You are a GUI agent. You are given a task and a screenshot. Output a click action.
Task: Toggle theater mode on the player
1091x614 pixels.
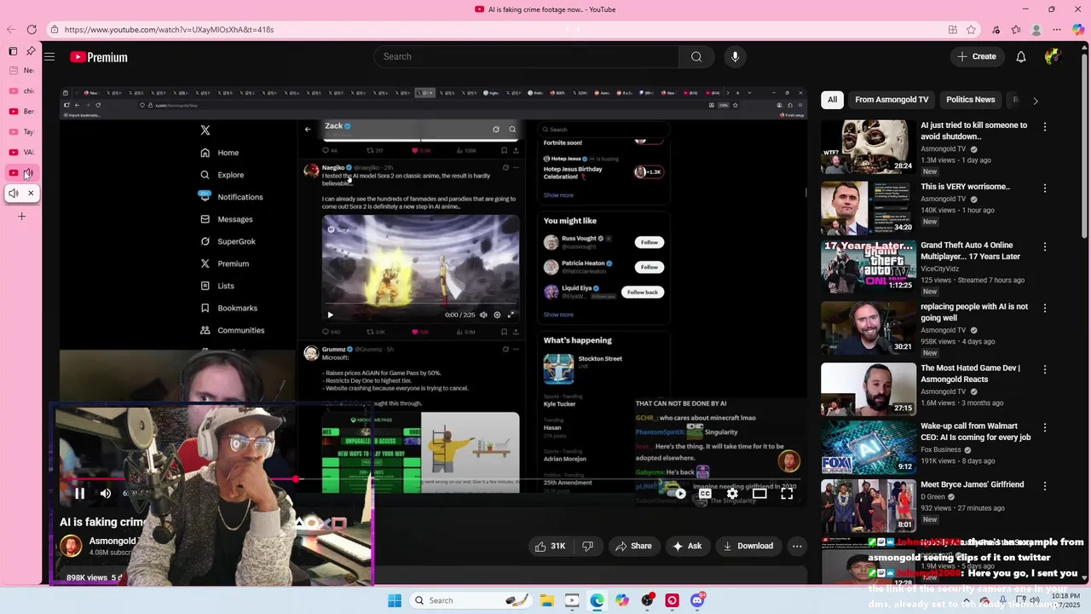759,493
